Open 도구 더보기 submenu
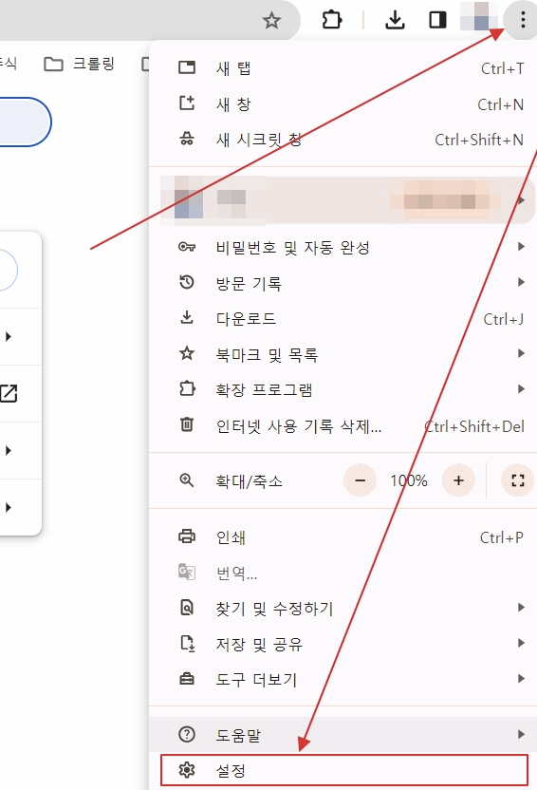This screenshot has height=790, width=537. [x=343, y=679]
